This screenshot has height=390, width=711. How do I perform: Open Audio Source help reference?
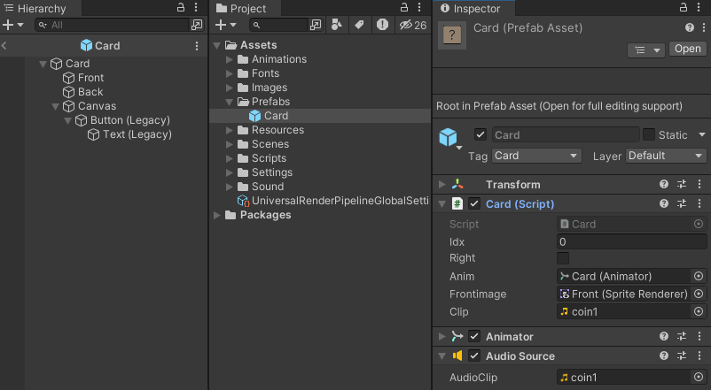point(664,356)
